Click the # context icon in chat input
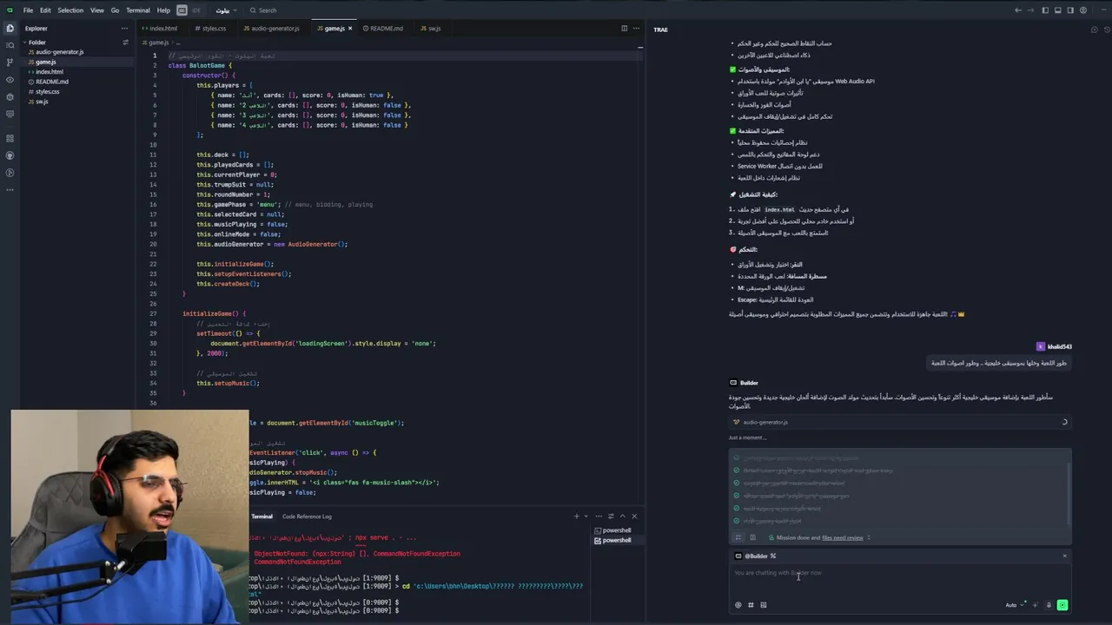This screenshot has width=1112, height=625. tap(751, 605)
